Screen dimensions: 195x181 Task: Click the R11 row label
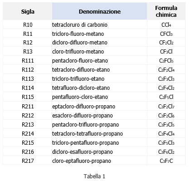pyautogui.click(x=28, y=34)
